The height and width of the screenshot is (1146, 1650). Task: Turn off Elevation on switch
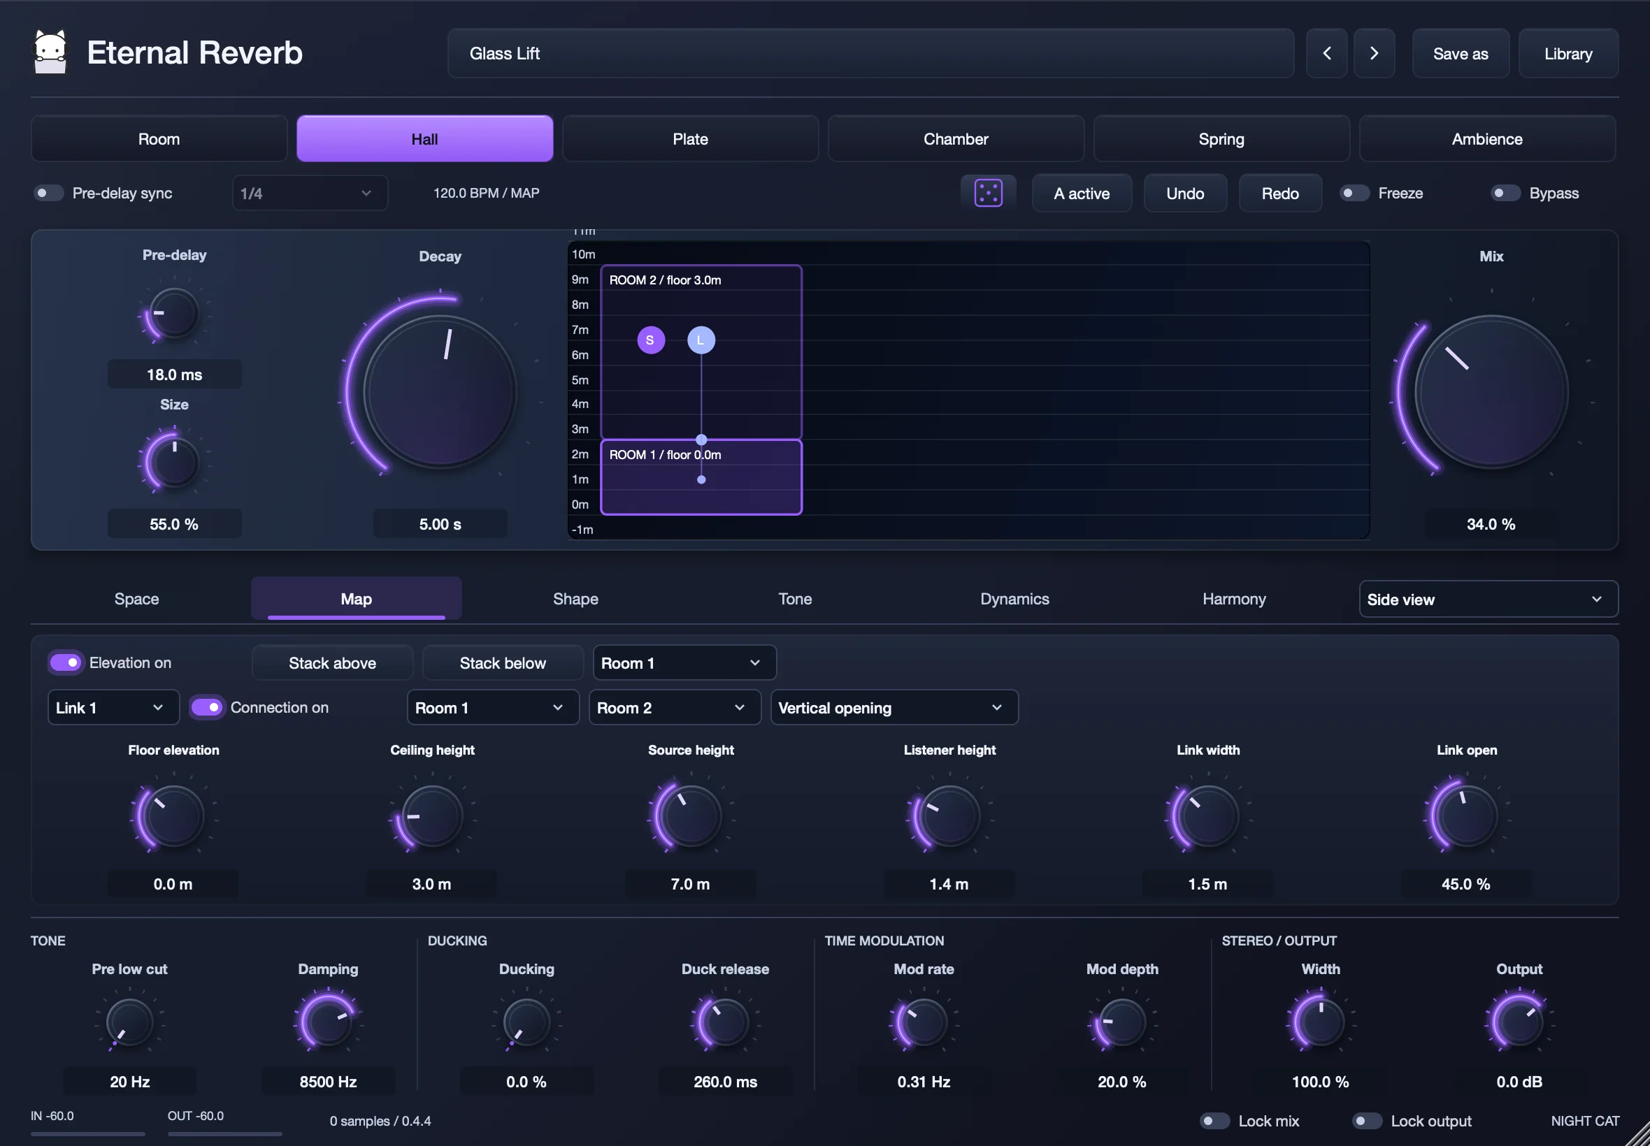coord(65,662)
